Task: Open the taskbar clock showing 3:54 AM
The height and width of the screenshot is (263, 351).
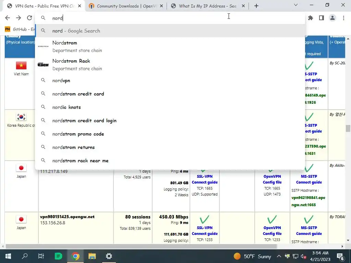Action: (x=320, y=256)
